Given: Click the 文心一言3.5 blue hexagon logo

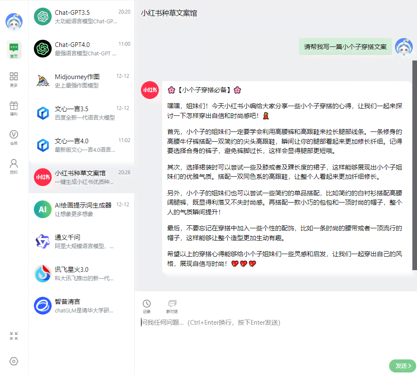Looking at the screenshot, I should pyautogui.click(x=43, y=113).
